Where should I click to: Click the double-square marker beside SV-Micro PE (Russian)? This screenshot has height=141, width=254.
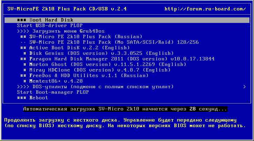click(x=23, y=36)
